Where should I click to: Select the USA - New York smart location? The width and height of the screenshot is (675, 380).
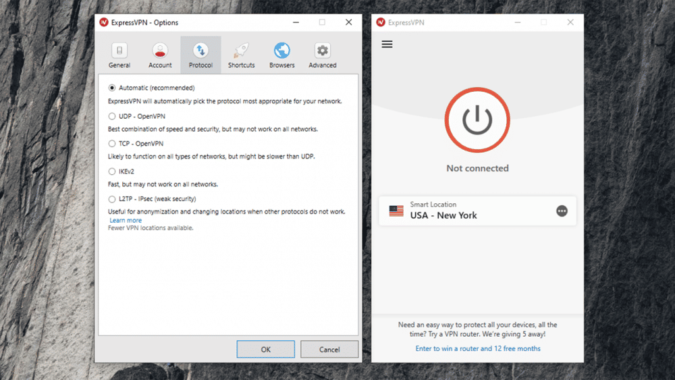[477, 211]
